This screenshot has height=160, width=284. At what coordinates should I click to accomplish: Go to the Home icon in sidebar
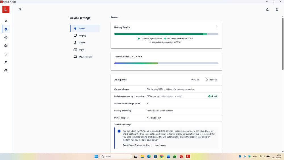click(6, 21)
